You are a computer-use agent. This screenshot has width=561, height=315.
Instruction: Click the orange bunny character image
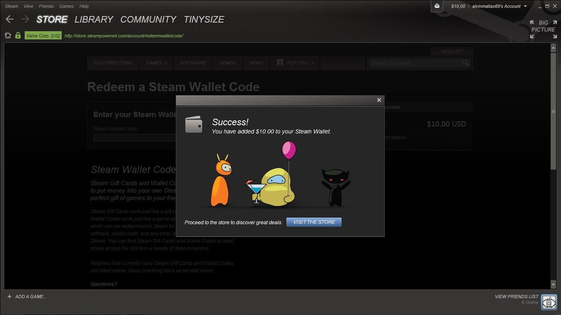(221, 180)
